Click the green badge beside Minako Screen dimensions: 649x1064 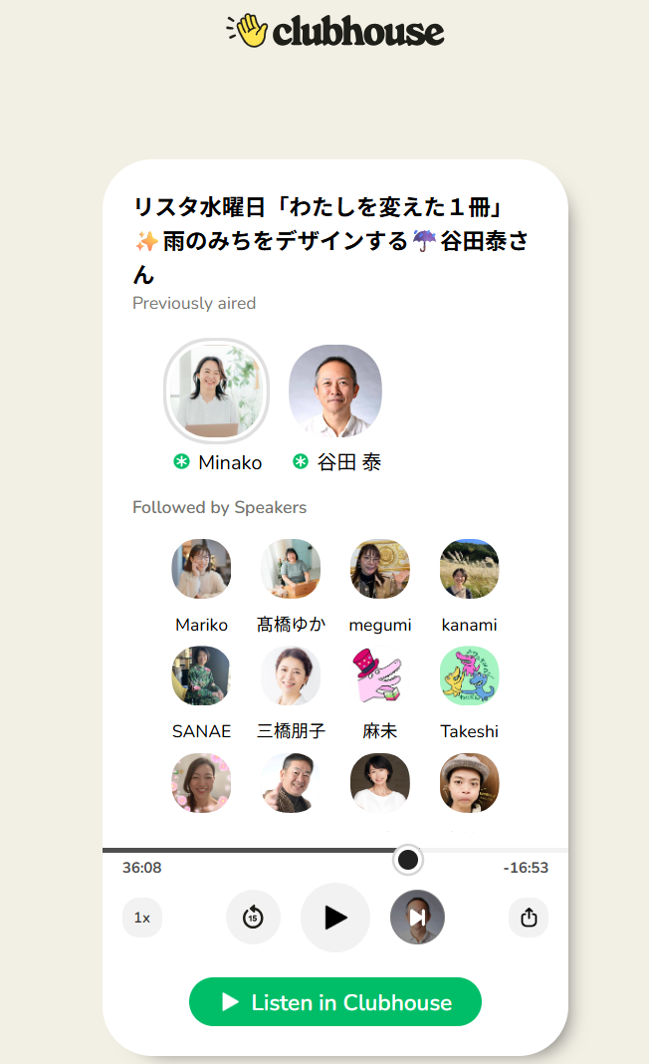(181, 462)
